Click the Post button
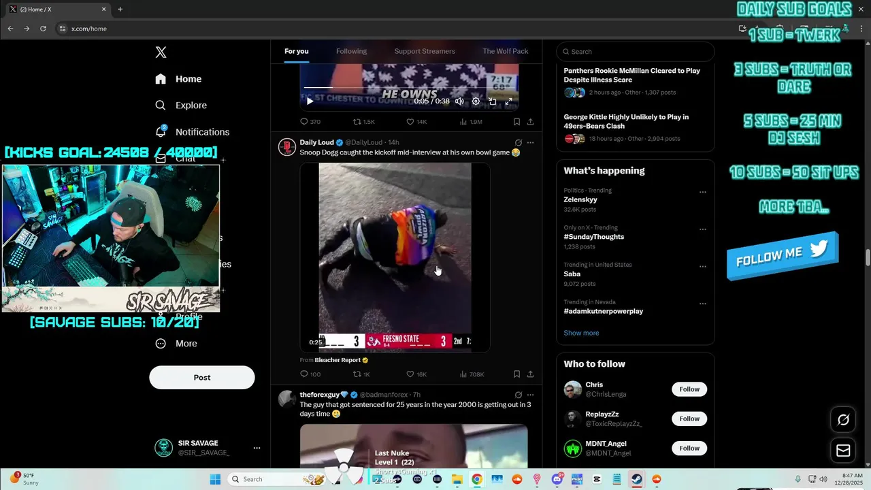 click(x=202, y=378)
